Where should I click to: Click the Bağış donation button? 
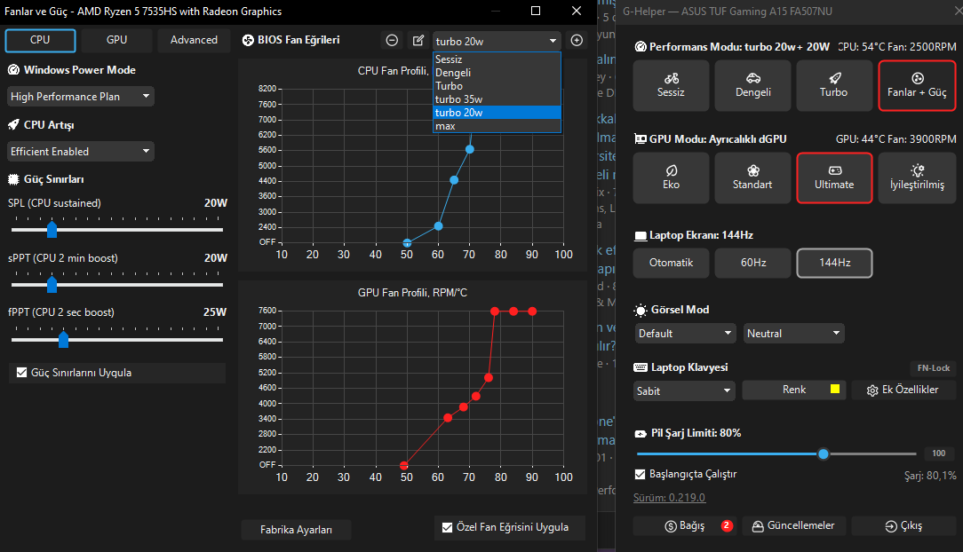click(x=685, y=525)
